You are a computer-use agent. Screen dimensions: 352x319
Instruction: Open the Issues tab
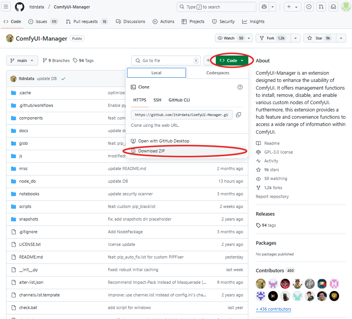[x=43, y=21]
